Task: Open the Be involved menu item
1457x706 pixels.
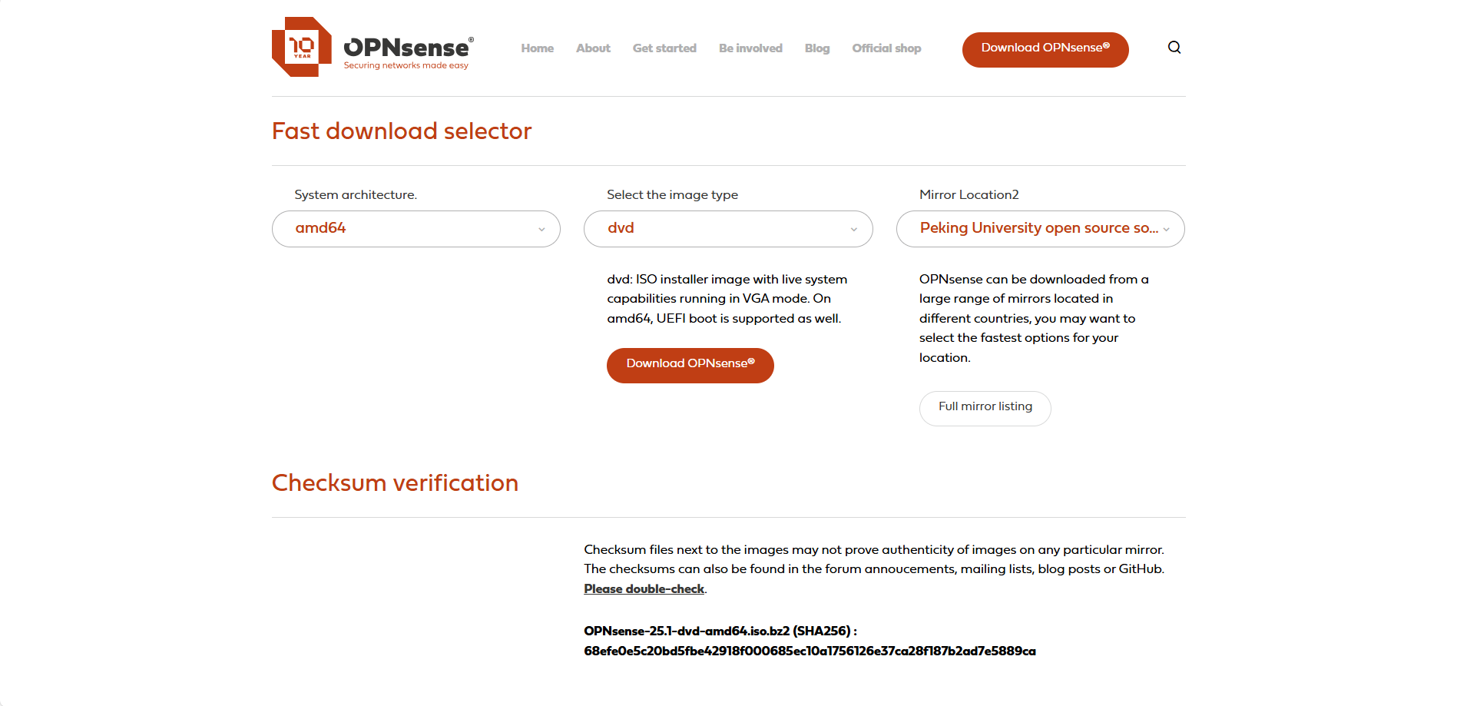Action: [x=750, y=48]
